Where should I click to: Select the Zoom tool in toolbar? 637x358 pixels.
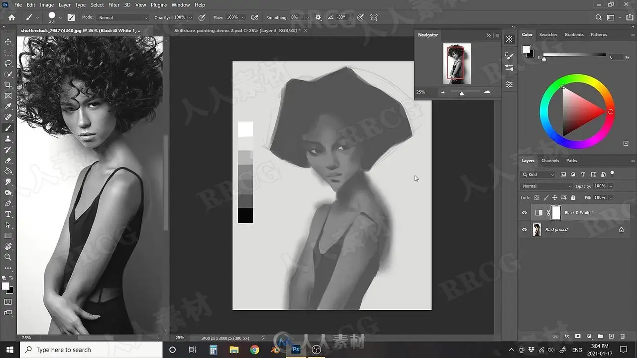8,257
